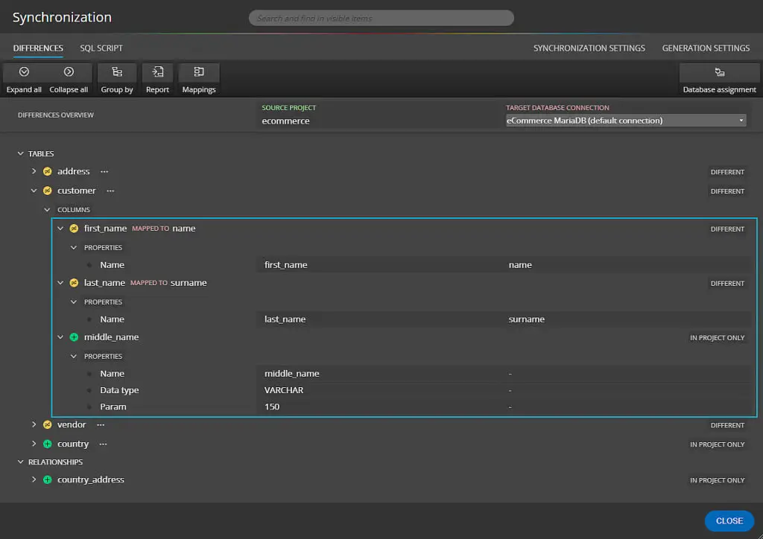Click the DIFFERENT status of vendor

click(727, 425)
